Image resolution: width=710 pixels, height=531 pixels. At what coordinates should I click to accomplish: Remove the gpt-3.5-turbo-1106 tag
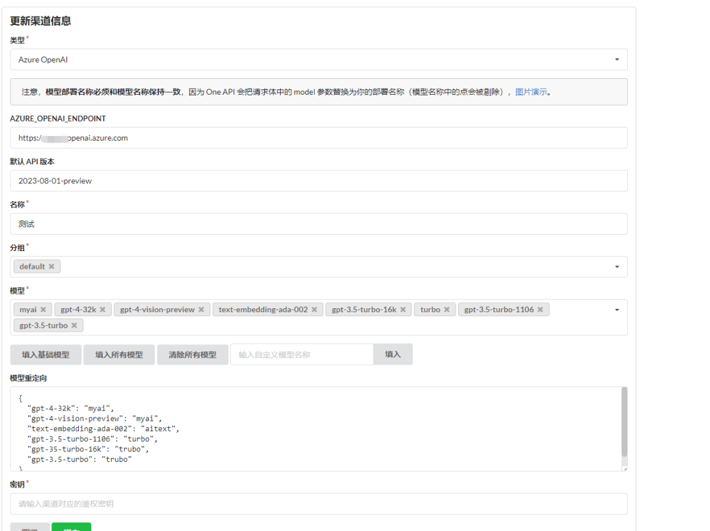click(x=541, y=309)
